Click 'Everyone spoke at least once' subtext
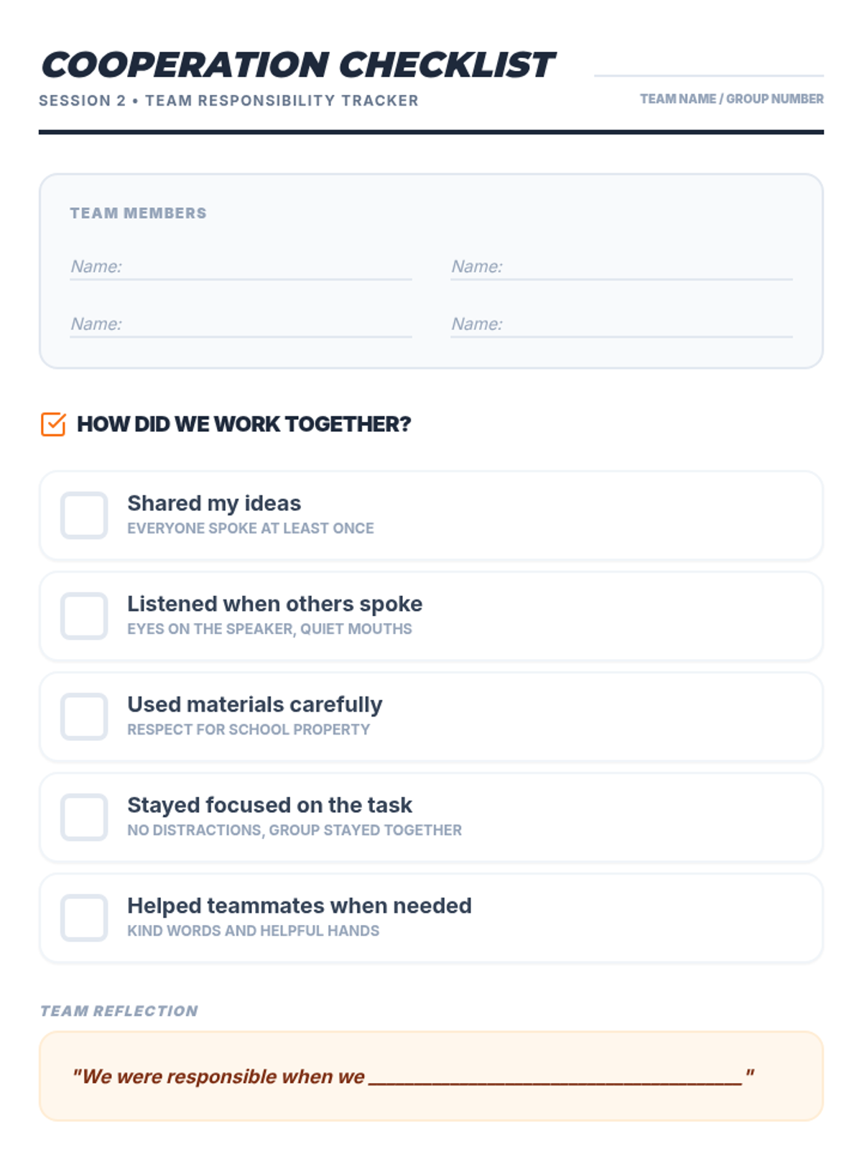The width and height of the screenshot is (862, 1150). (x=250, y=528)
